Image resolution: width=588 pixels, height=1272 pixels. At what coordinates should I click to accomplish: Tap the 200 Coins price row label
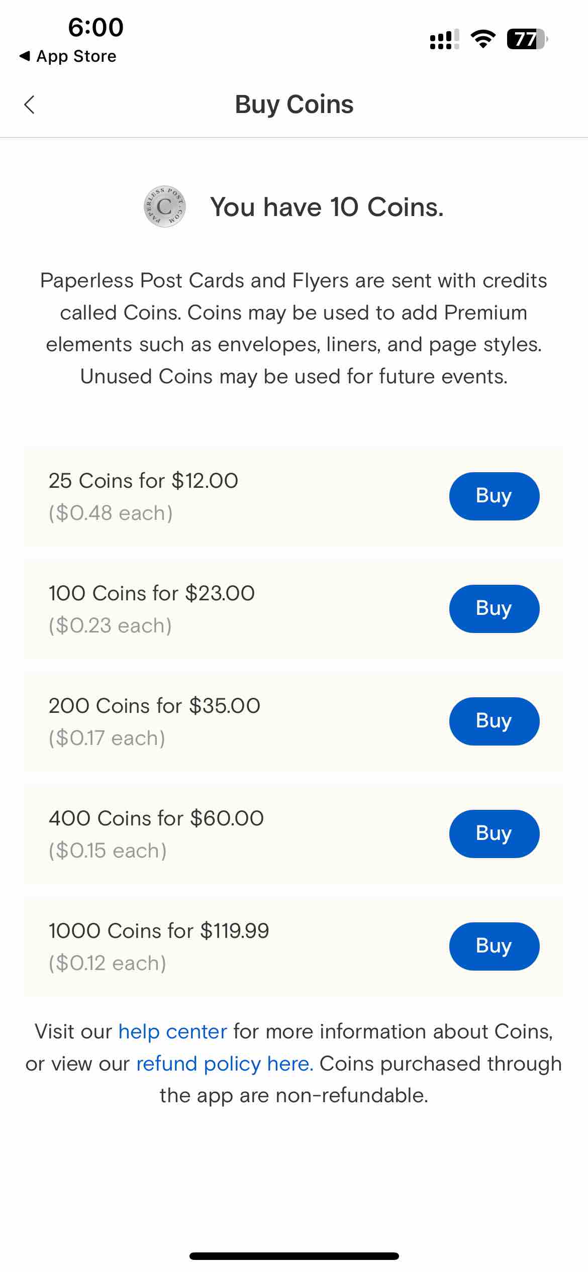[154, 706]
